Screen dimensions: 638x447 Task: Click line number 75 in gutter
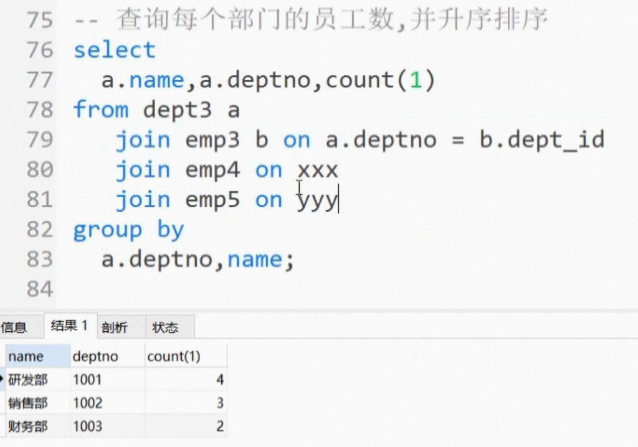point(40,20)
